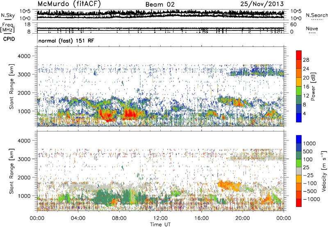This screenshot has width=328, height=227.
Task: Click the Velocity [m s⁻¹] colorbar label
Action: (324, 171)
